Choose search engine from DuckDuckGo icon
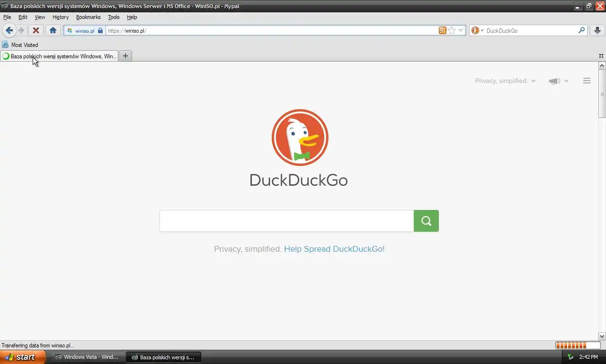Screen dimensions: 606x364 pyautogui.click(x=477, y=30)
